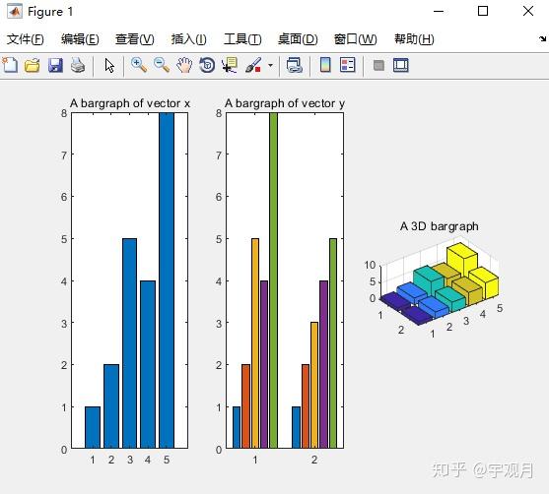Screen dimensions: 549x494
Task: Click the purple bar in group 1
Action: point(264,364)
